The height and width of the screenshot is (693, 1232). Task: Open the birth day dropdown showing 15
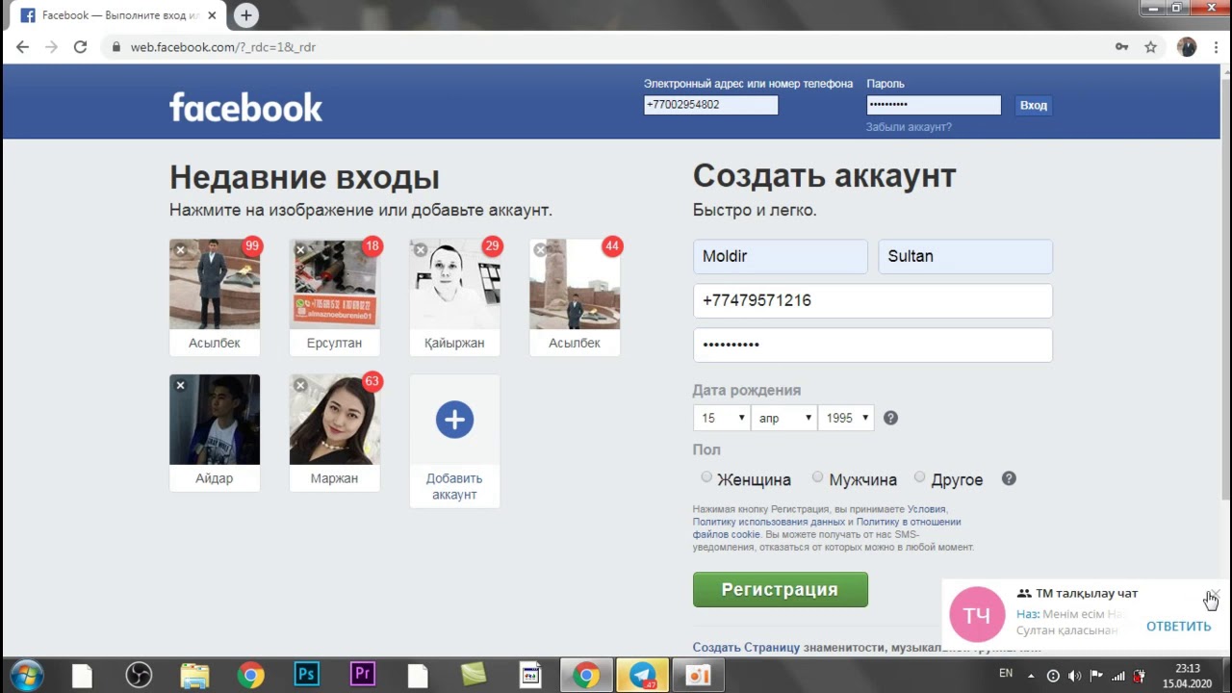click(x=721, y=418)
